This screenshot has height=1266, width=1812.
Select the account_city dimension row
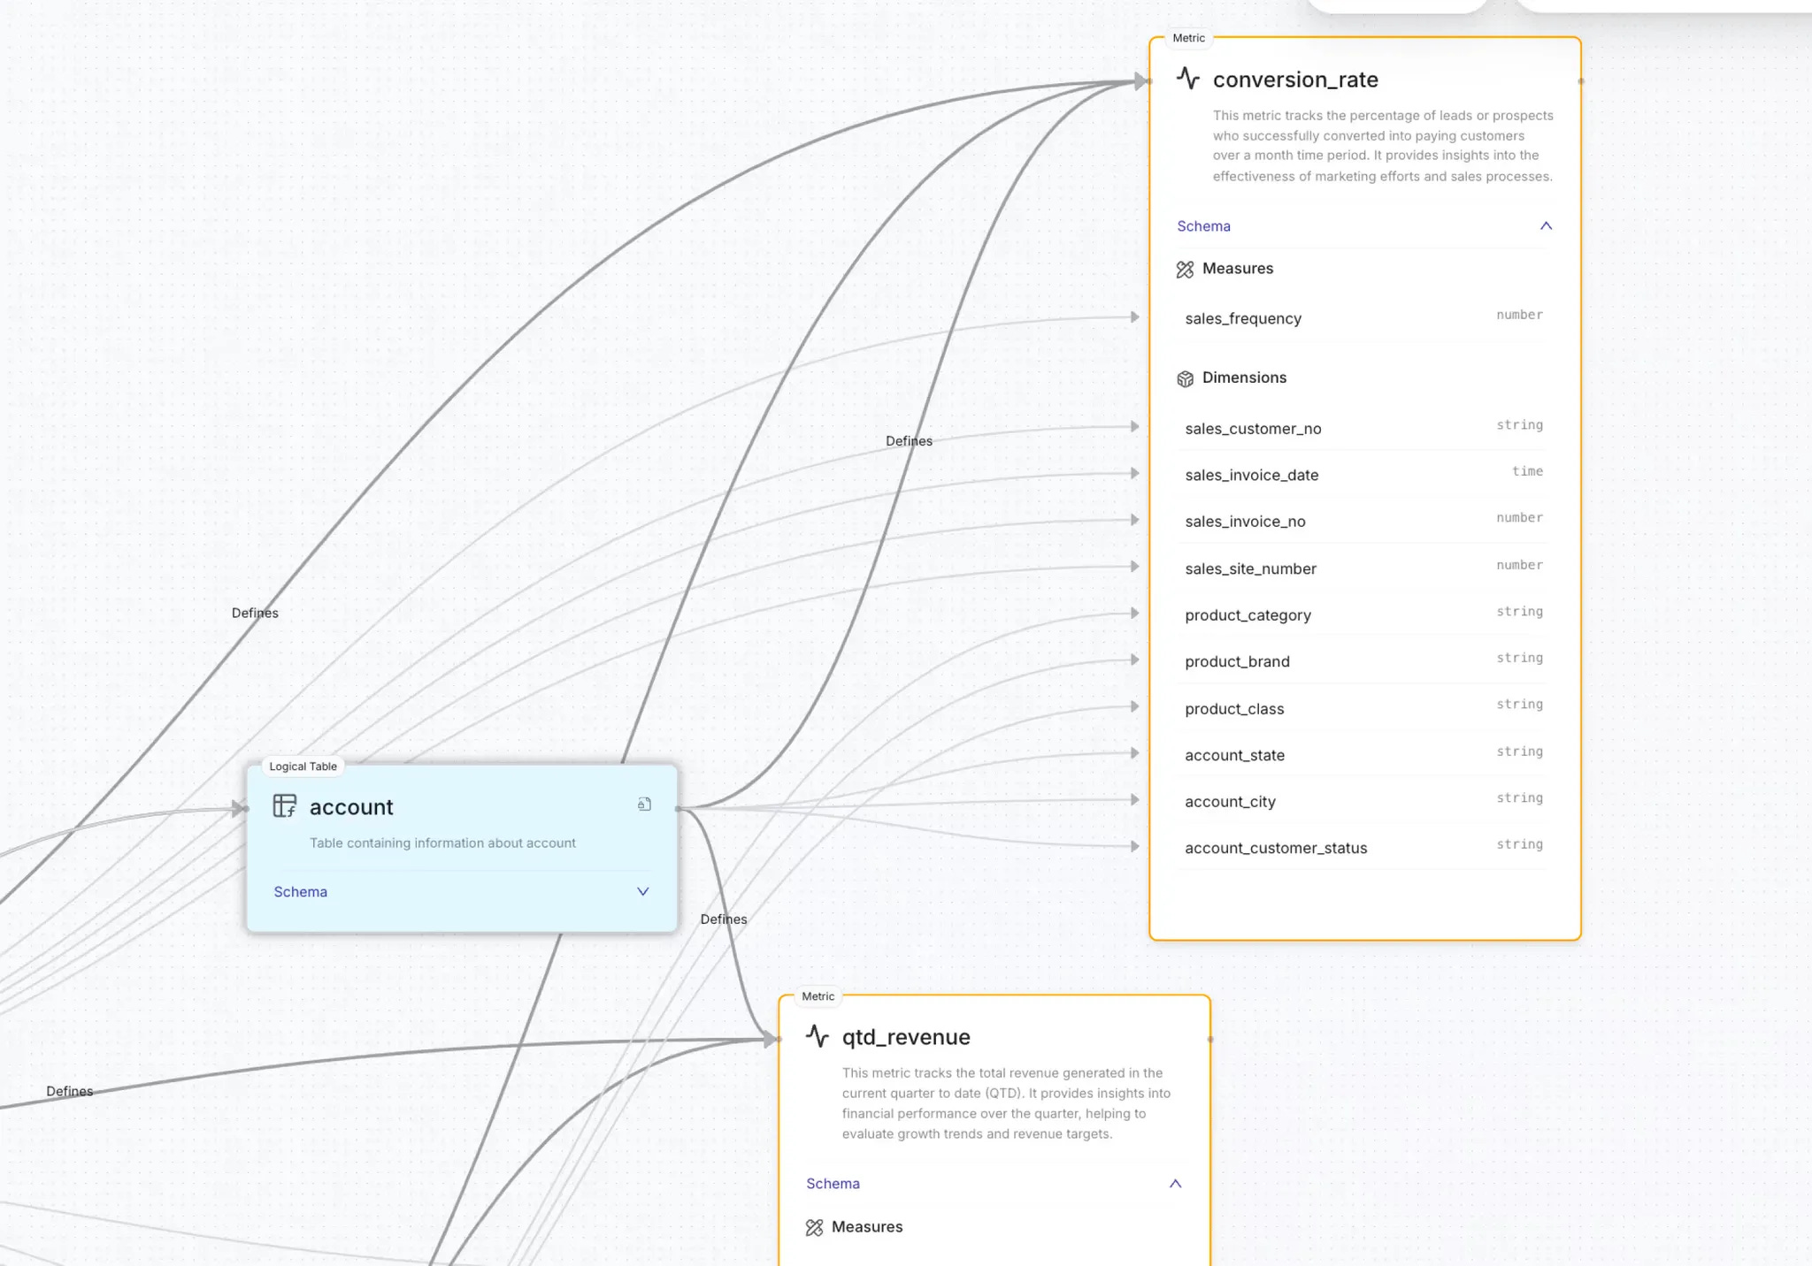[1363, 801]
